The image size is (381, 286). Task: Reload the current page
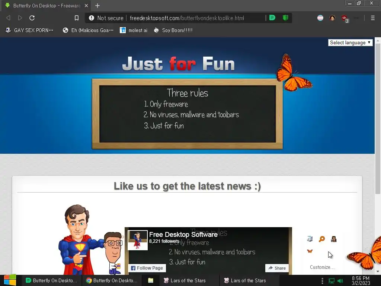pyautogui.click(x=32, y=18)
